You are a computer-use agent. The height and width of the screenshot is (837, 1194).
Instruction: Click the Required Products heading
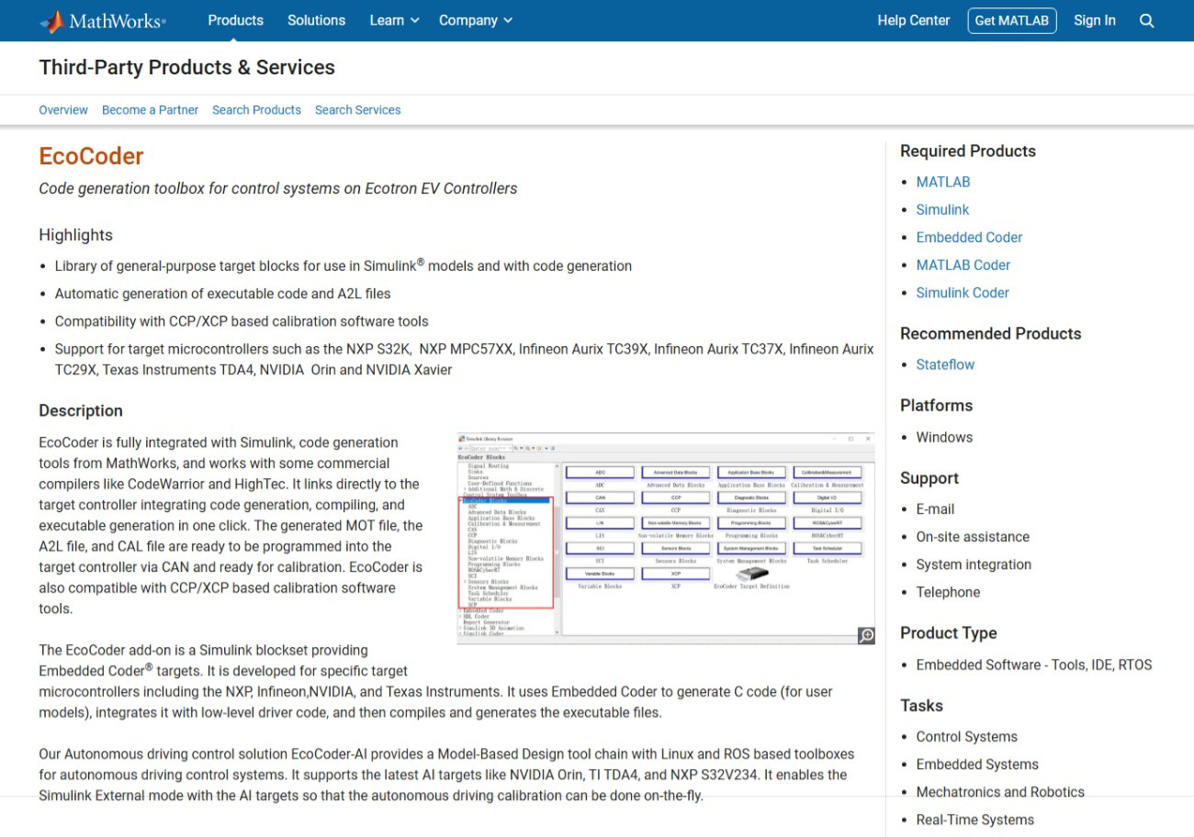coord(968,151)
